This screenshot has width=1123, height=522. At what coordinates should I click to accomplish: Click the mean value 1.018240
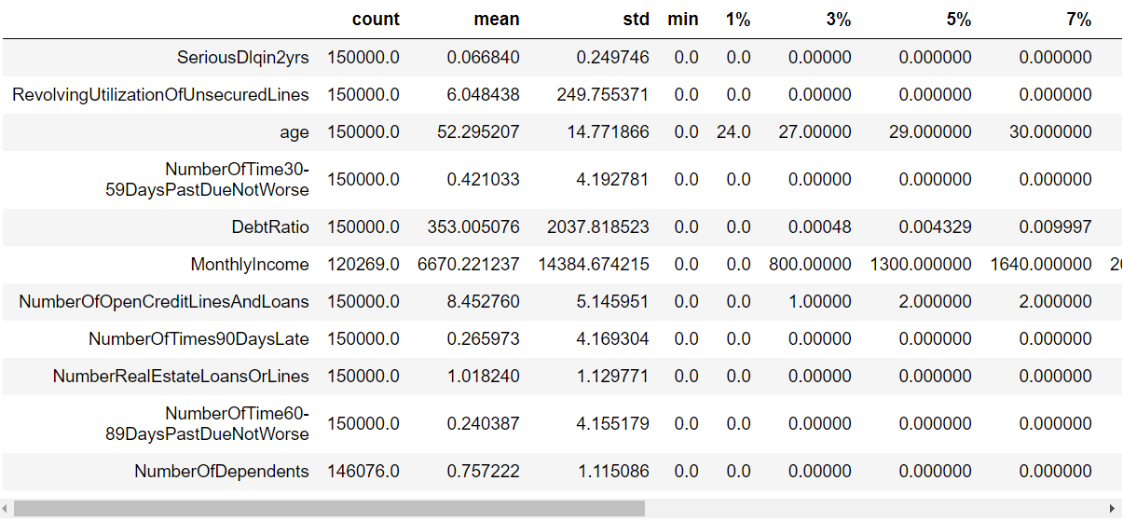[x=484, y=377]
